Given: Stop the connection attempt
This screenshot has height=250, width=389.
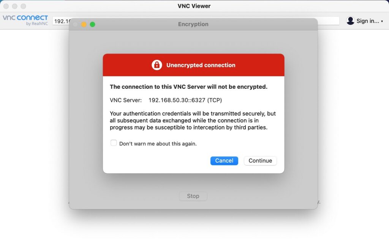Looking at the screenshot, I should (x=193, y=196).
